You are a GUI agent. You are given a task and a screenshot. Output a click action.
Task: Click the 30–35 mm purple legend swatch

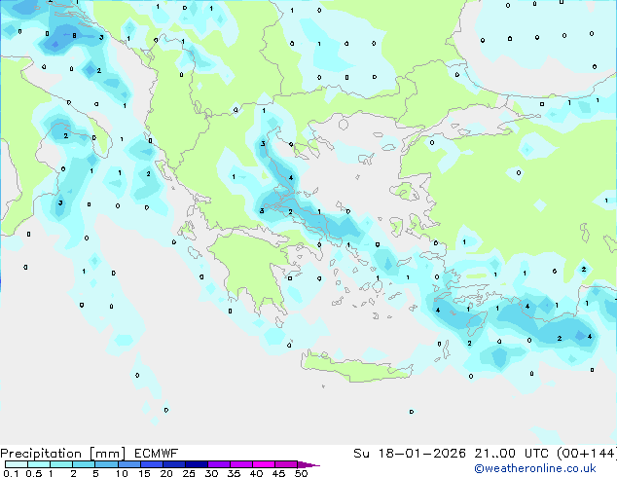pos(218,464)
